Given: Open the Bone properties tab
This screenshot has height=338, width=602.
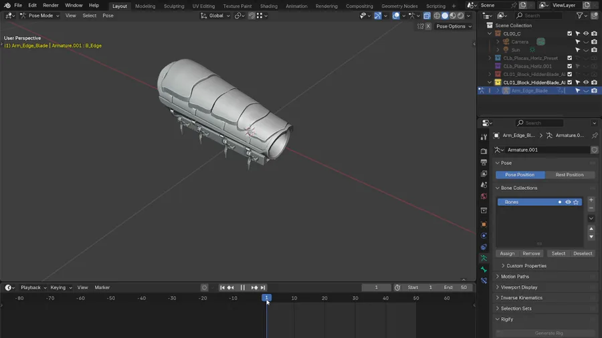Looking at the screenshot, I should tap(484, 269).
